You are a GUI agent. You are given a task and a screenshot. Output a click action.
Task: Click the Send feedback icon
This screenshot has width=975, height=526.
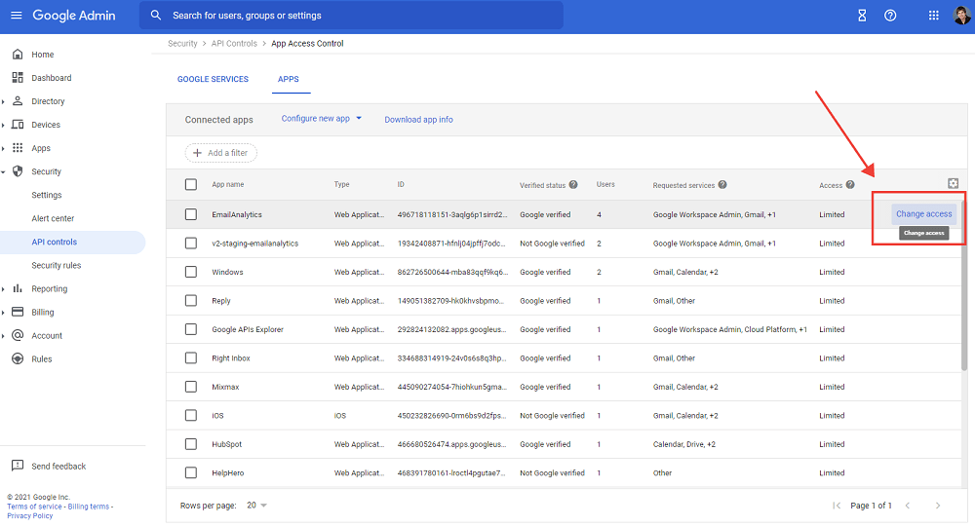click(18, 466)
